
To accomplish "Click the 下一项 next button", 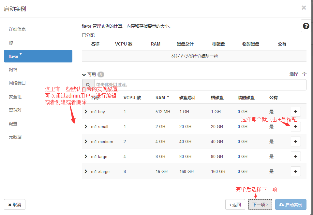I will coord(260,205).
